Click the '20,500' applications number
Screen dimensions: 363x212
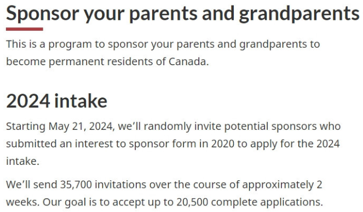pyautogui.click(x=192, y=202)
